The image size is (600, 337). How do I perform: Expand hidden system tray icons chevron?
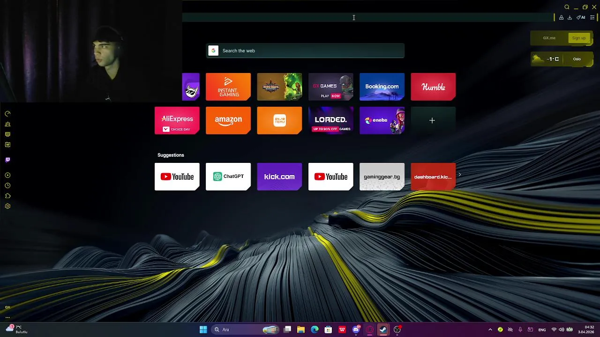coord(490,330)
